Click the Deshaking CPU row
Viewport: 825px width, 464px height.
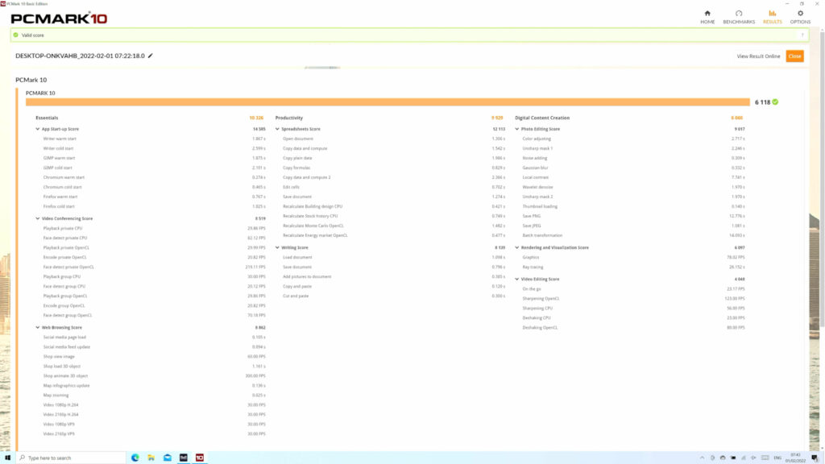pos(633,317)
